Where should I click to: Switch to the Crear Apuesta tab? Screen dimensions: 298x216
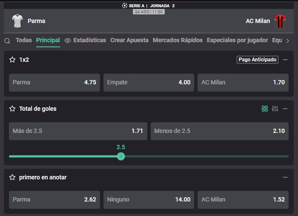pos(129,40)
